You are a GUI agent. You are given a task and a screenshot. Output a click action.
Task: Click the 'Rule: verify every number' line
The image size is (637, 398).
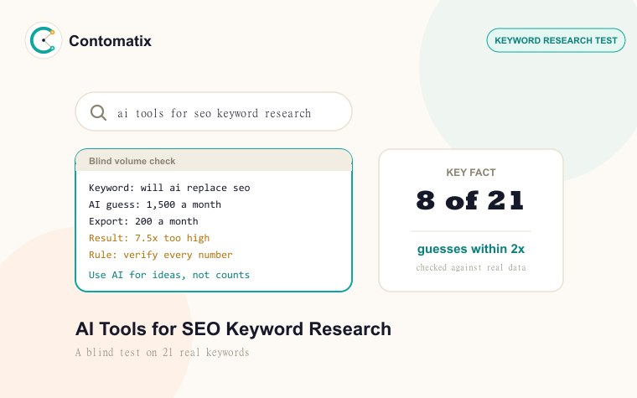pyautogui.click(x=160, y=255)
